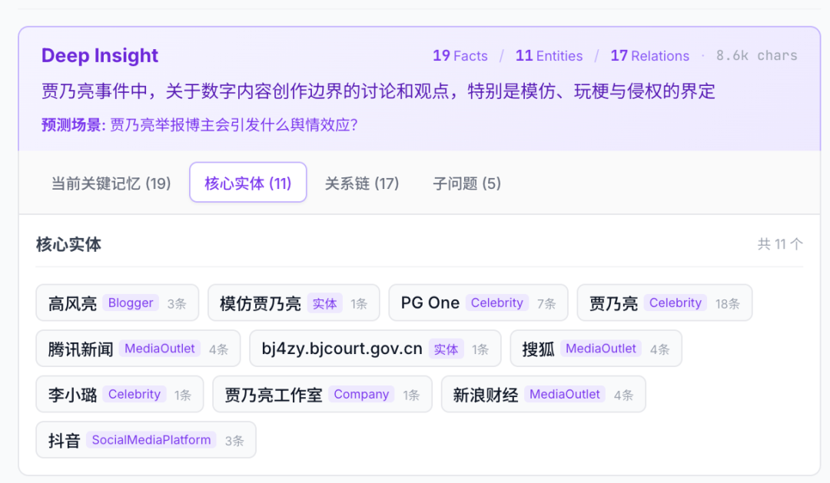The height and width of the screenshot is (483, 830).
Task: Select the 模仿贾乃亮 entity chip
Action: pos(293,303)
